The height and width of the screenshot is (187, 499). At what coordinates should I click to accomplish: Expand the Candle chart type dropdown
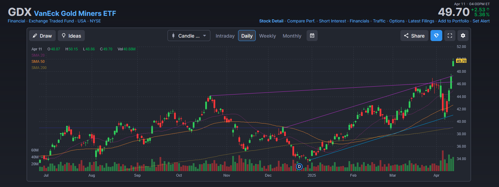(189, 36)
